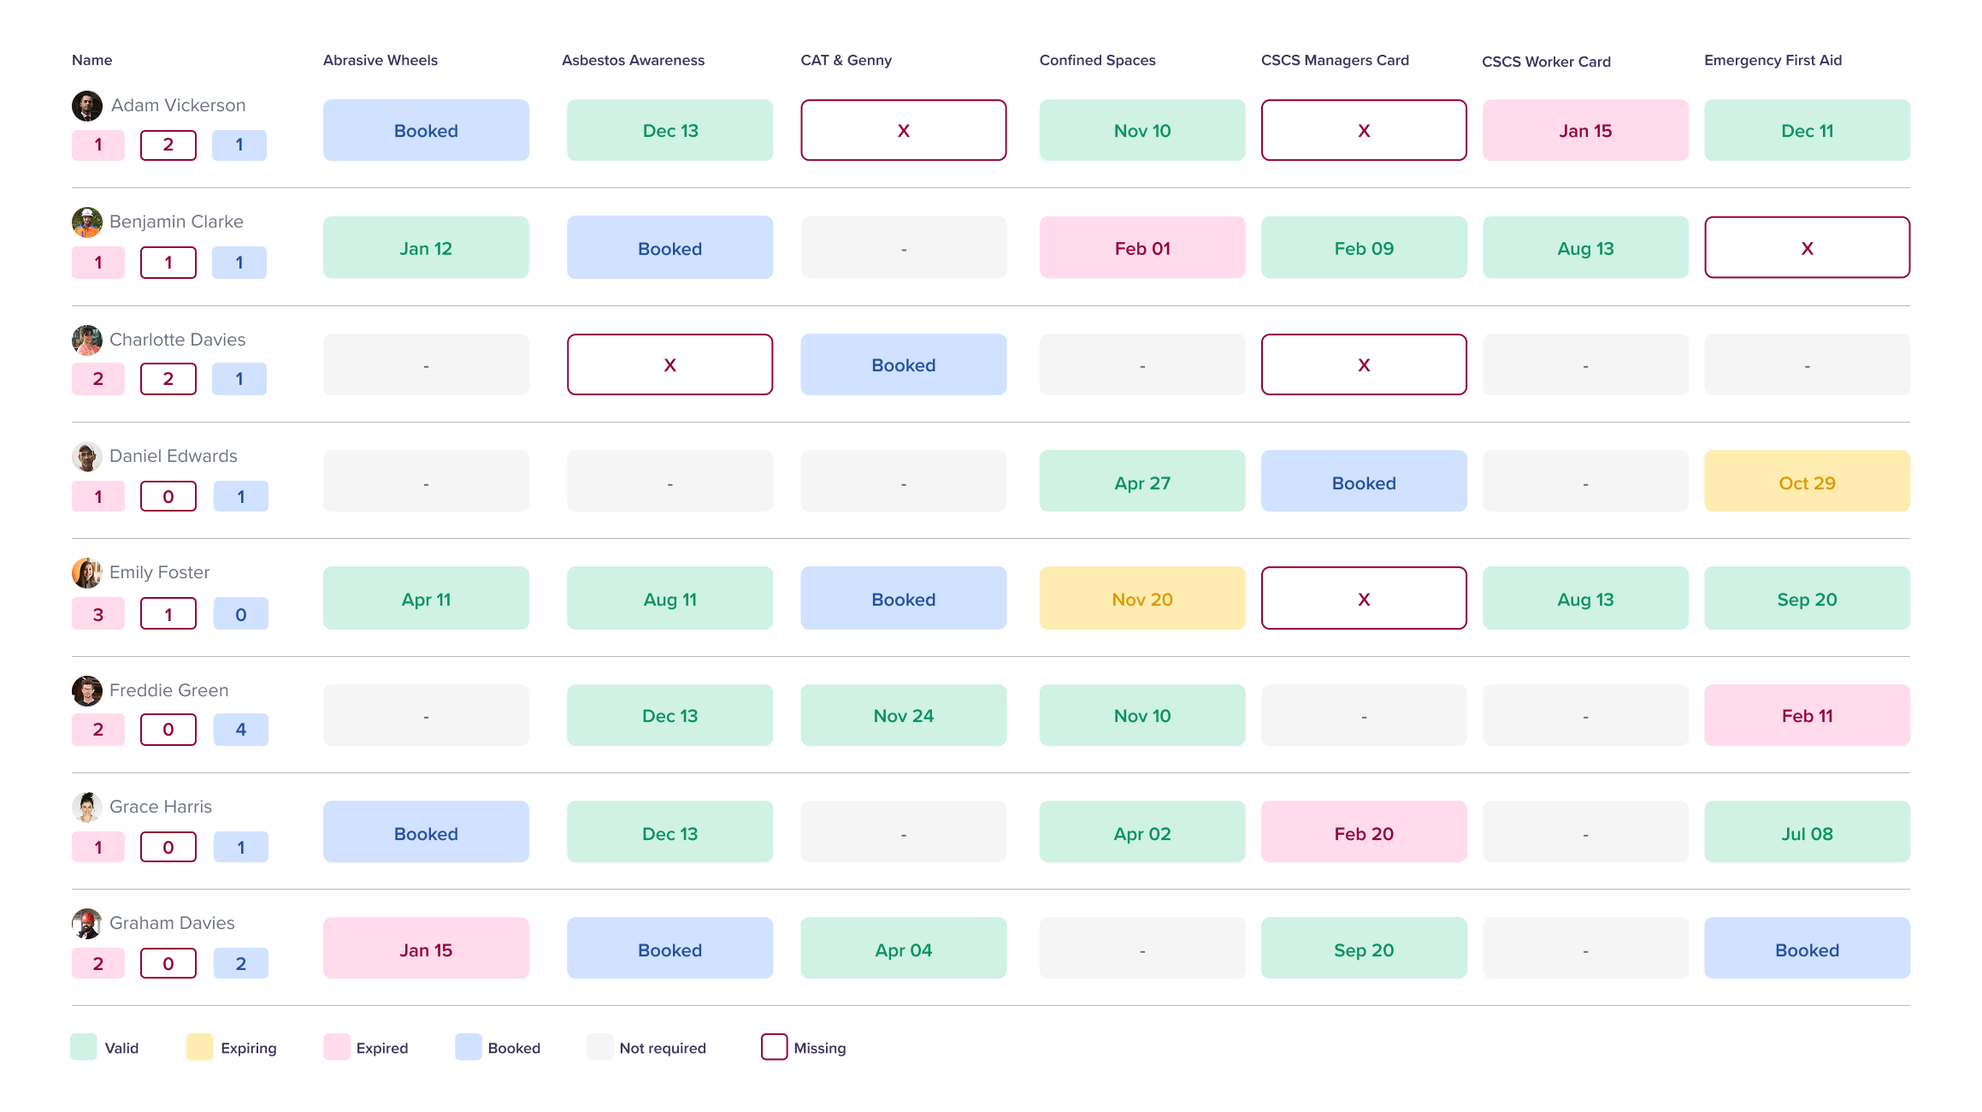This screenshot has height=1112, width=1982.
Task: Click Benjamin Clarke's expired Feb 01 cell
Action: 1141,248
